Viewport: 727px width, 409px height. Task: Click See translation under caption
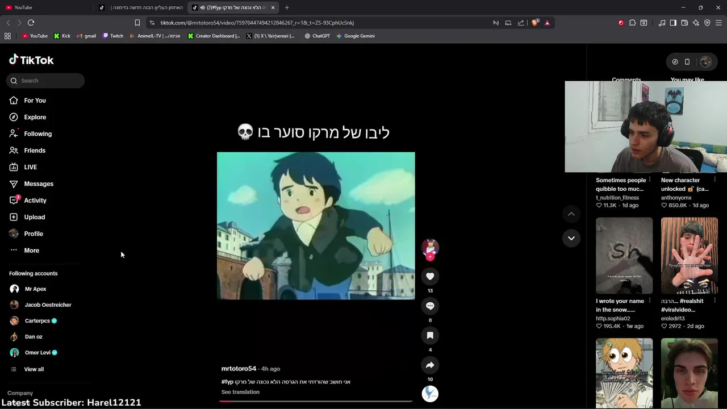point(240,392)
